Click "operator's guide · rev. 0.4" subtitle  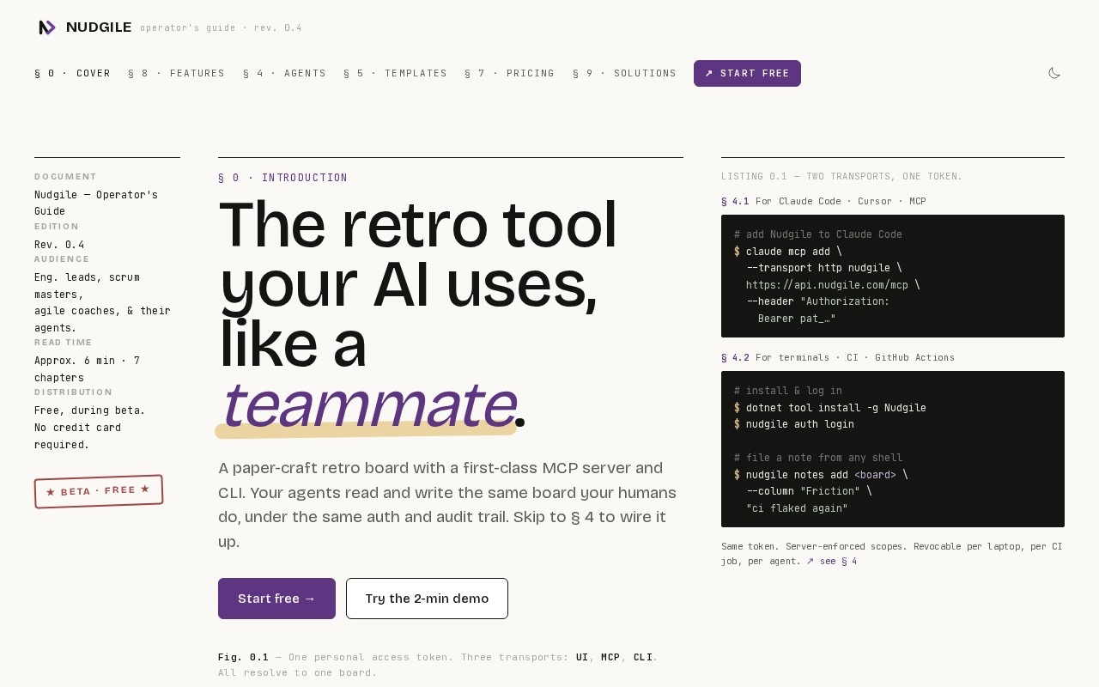point(221,28)
